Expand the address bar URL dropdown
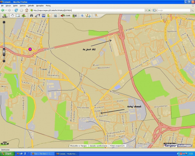Image resolution: width=195 pixels, height=156 pixels. coord(146,10)
